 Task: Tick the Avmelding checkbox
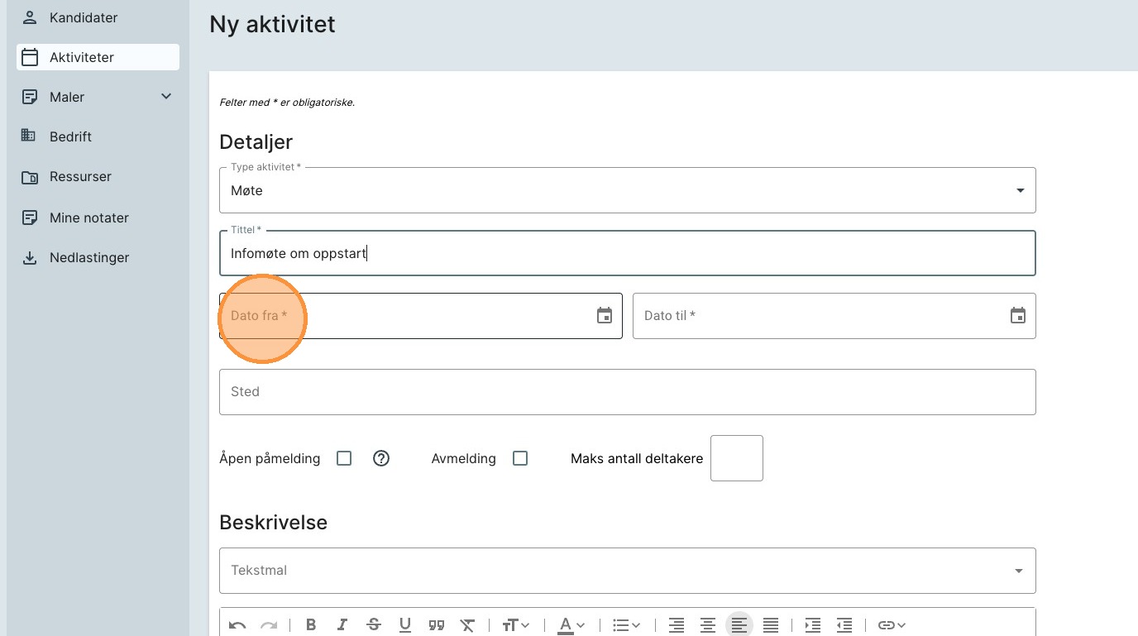pos(520,458)
